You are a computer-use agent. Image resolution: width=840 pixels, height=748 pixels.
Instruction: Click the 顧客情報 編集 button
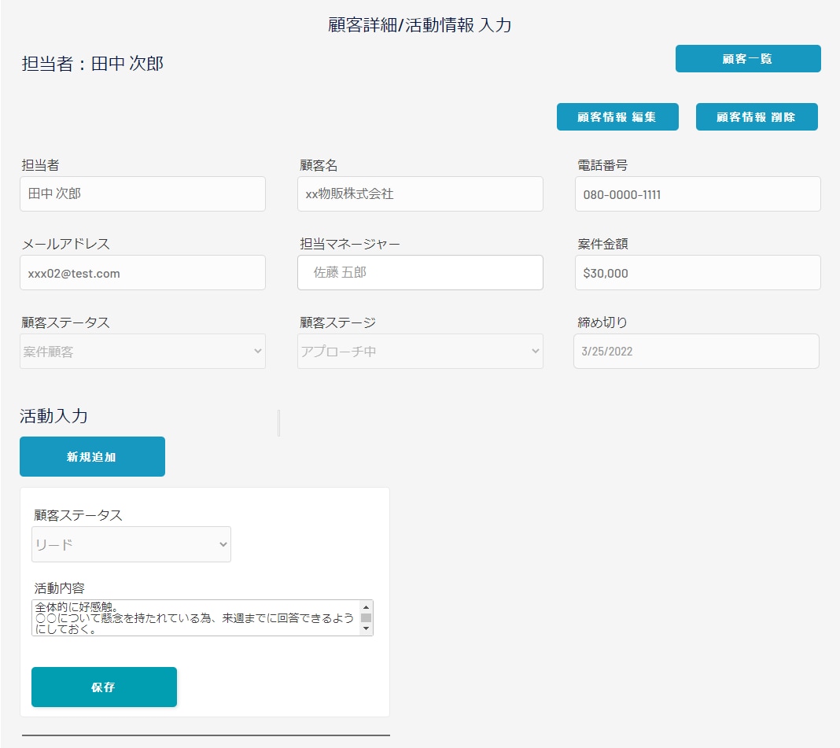point(617,117)
